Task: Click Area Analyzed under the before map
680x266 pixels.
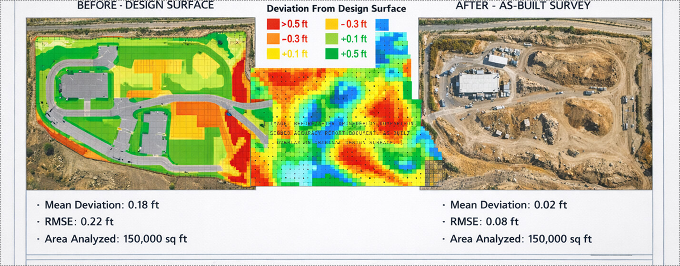Action: [x=116, y=239]
